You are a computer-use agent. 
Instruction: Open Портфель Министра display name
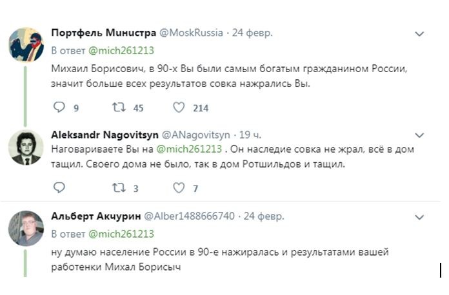(103, 33)
